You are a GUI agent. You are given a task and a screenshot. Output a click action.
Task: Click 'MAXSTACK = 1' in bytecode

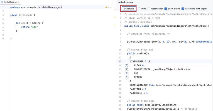coord(138,89)
